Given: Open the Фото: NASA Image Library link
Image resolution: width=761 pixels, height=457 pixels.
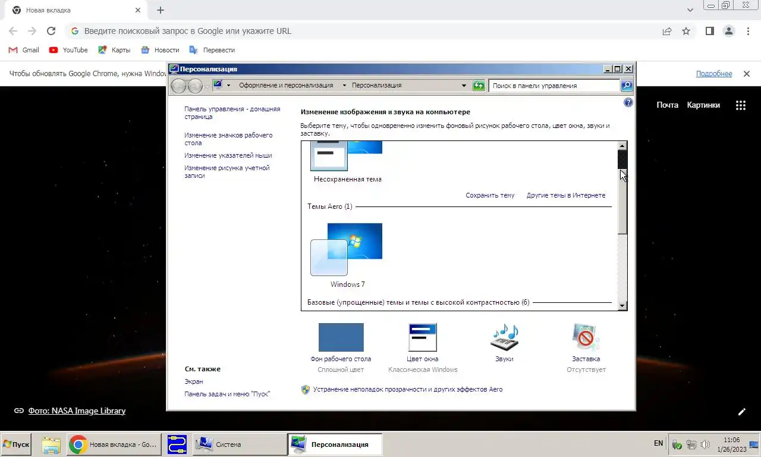Looking at the screenshot, I should (x=77, y=411).
